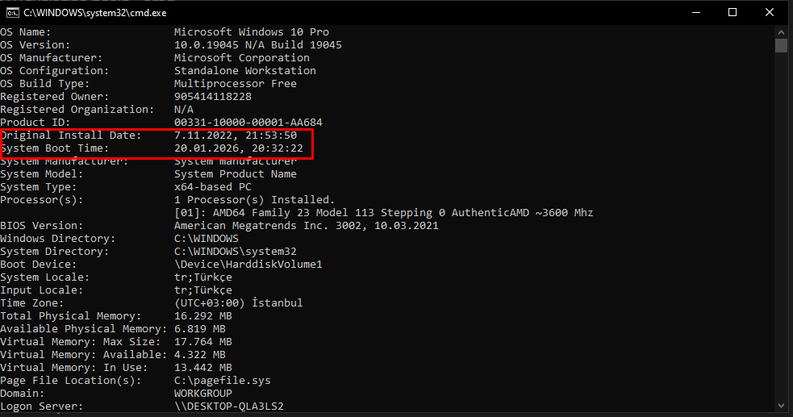Click the Logon Server \\DESKTOP-QLA3LS2 text
Screen dimensions: 793x417
click(x=228, y=406)
